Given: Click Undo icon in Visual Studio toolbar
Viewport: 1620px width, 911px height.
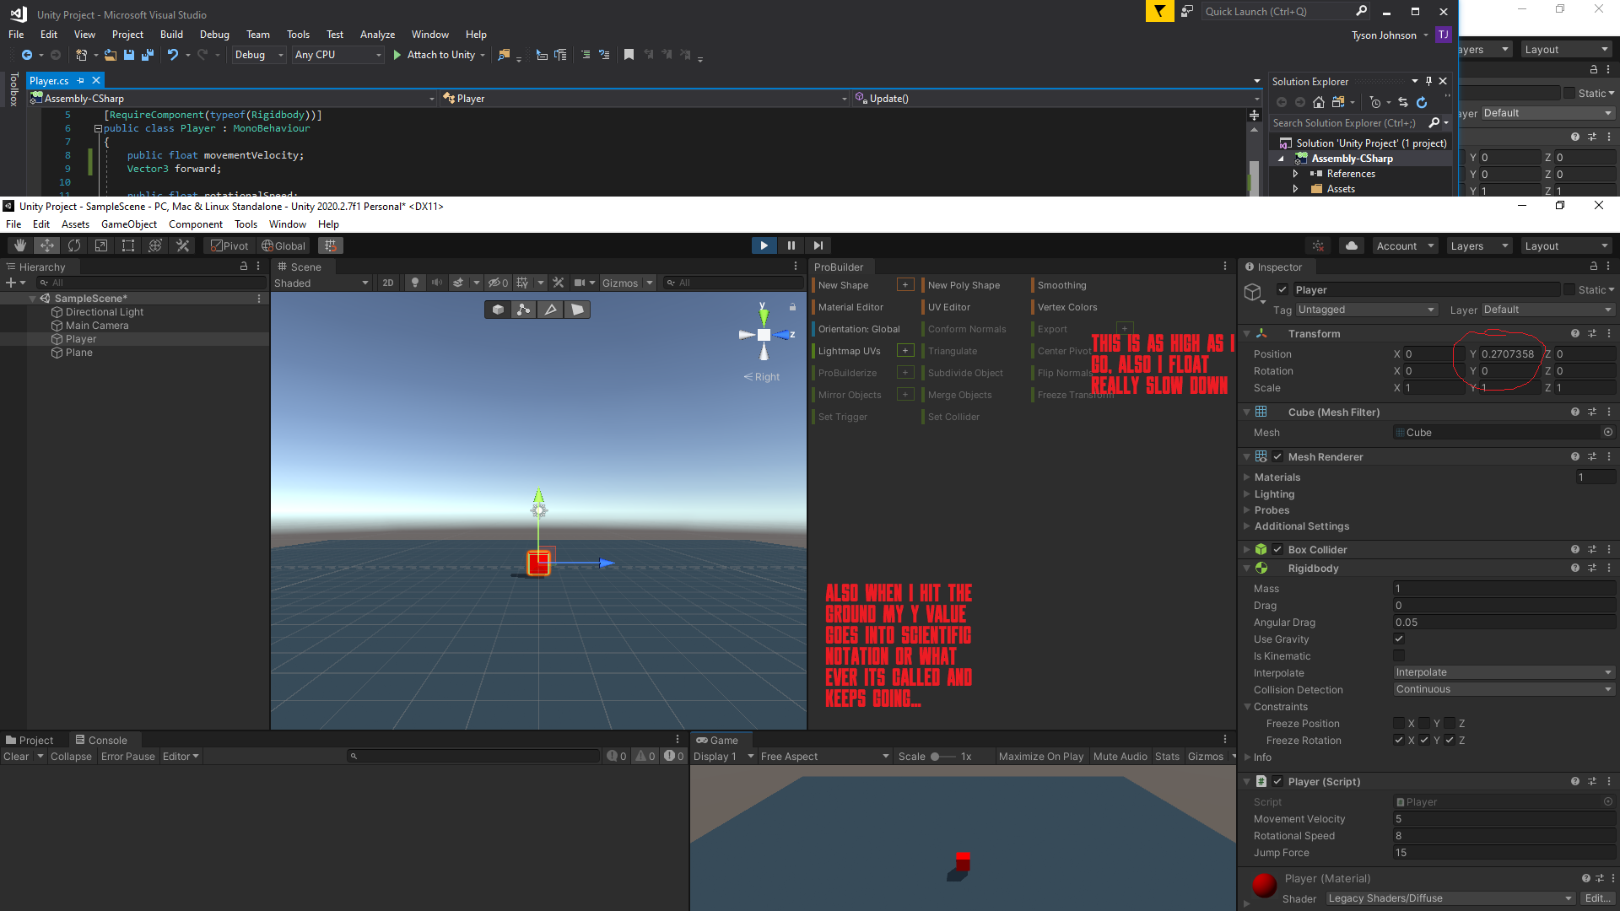Looking at the screenshot, I should click(x=173, y=55).
